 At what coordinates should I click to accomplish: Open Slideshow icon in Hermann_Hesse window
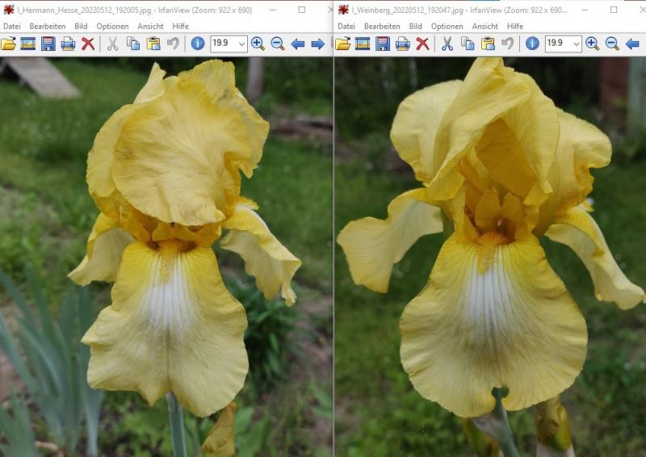click(28, 44)
